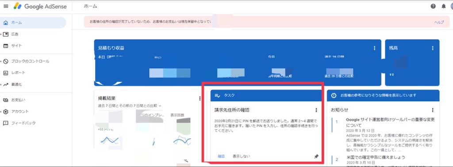Open the 過去7日間 comparison period dropdown
453x167 pixels.
point(130,106)
